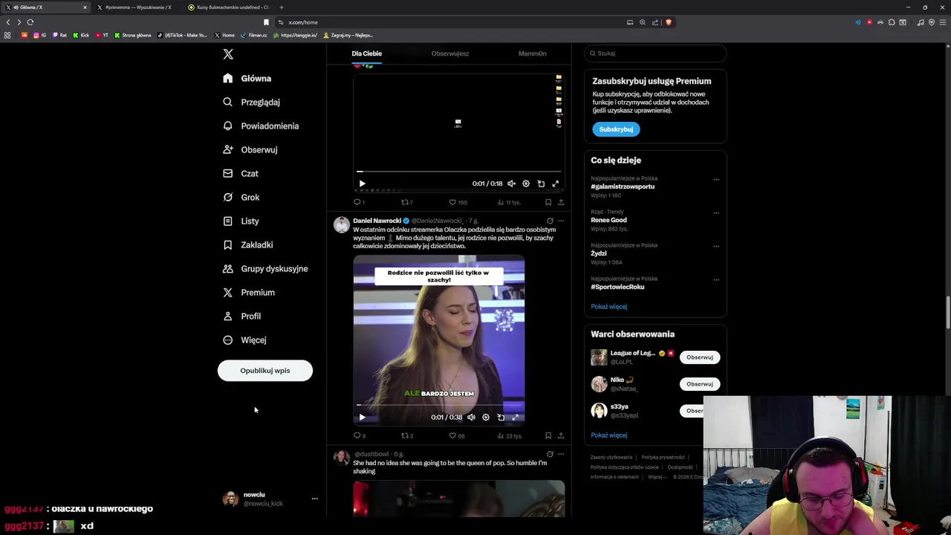The height and width of the screenshot is (535, 951).
Task: Play the Olaczka video
Action: 363,418
